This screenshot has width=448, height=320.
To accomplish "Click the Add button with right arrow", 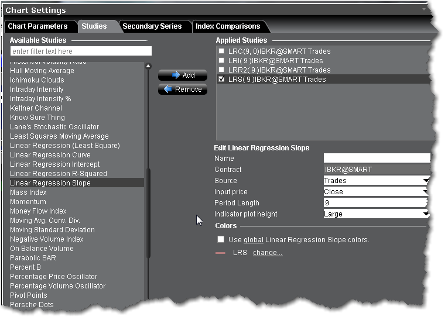I will (x=182, y=75).
